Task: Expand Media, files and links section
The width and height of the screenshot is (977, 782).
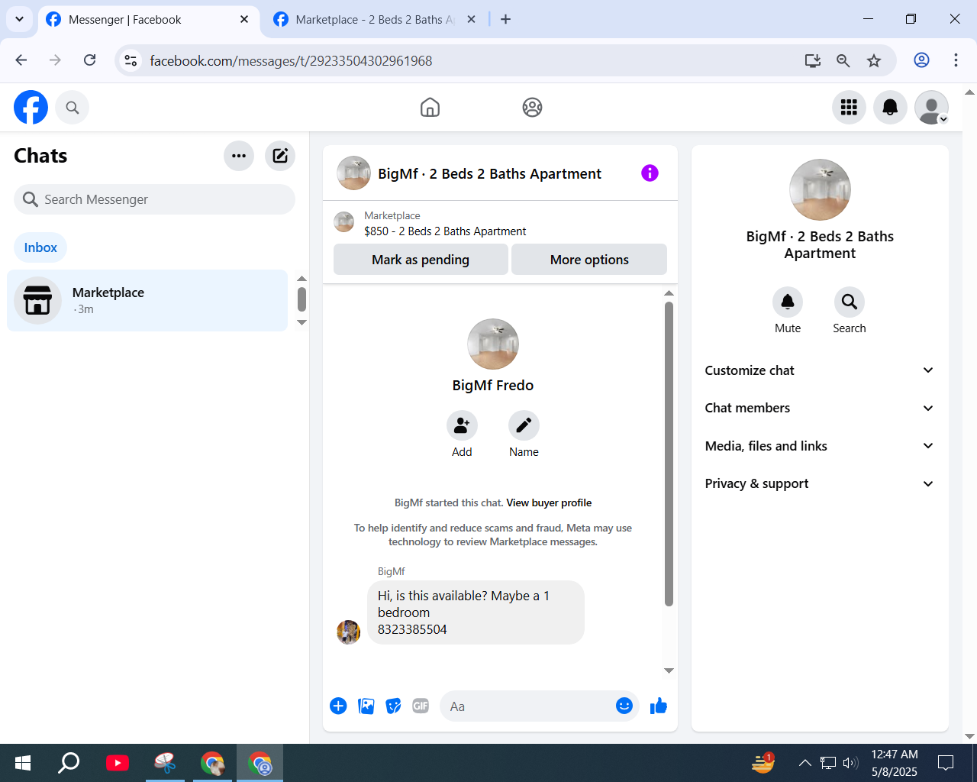Action: click(x=820, y=446)
